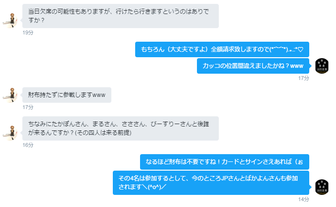Select the ちなみにたかぽんさん gray message bubble
The height and width of the screenshot is (207, 336).
click(121, 128)
